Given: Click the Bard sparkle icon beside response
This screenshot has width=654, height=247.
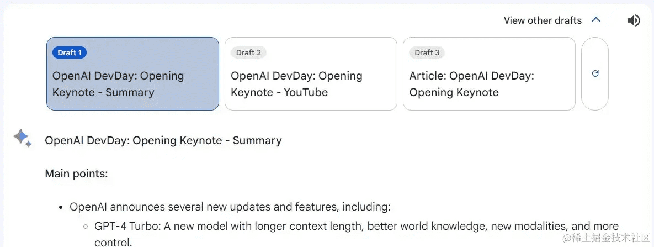Looking at the screenshot, I should pos(22,138).
